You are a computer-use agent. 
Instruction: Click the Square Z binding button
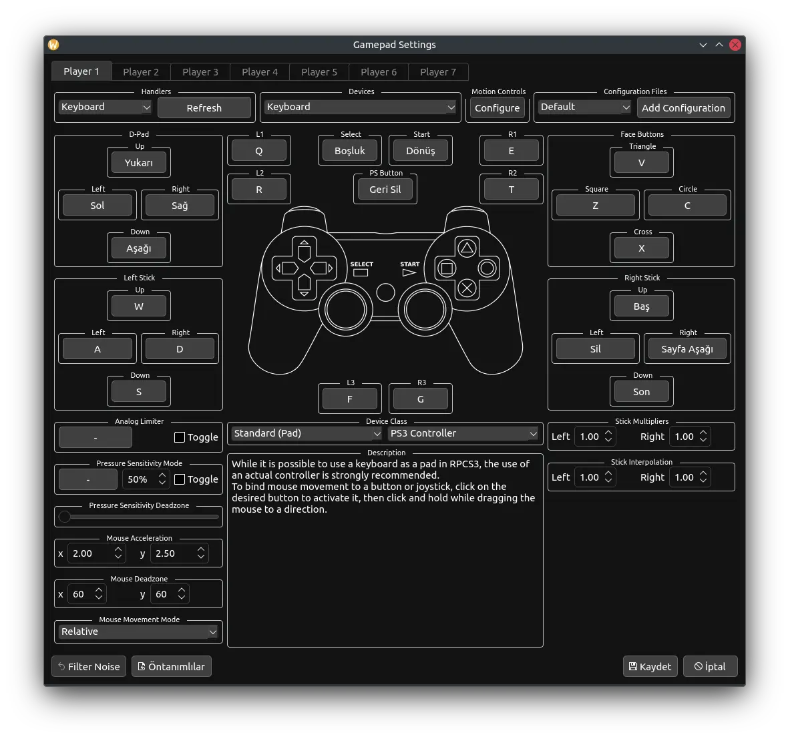(x=596, y=206)
